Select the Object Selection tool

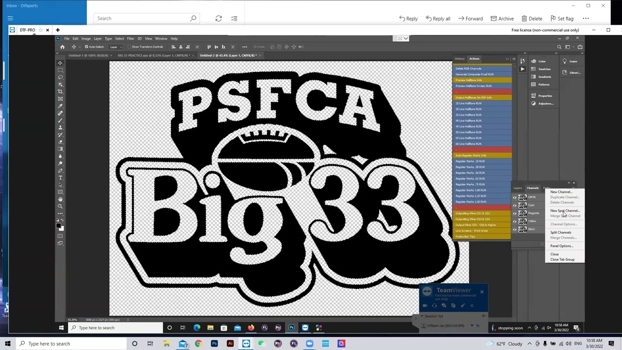[60, 84]
